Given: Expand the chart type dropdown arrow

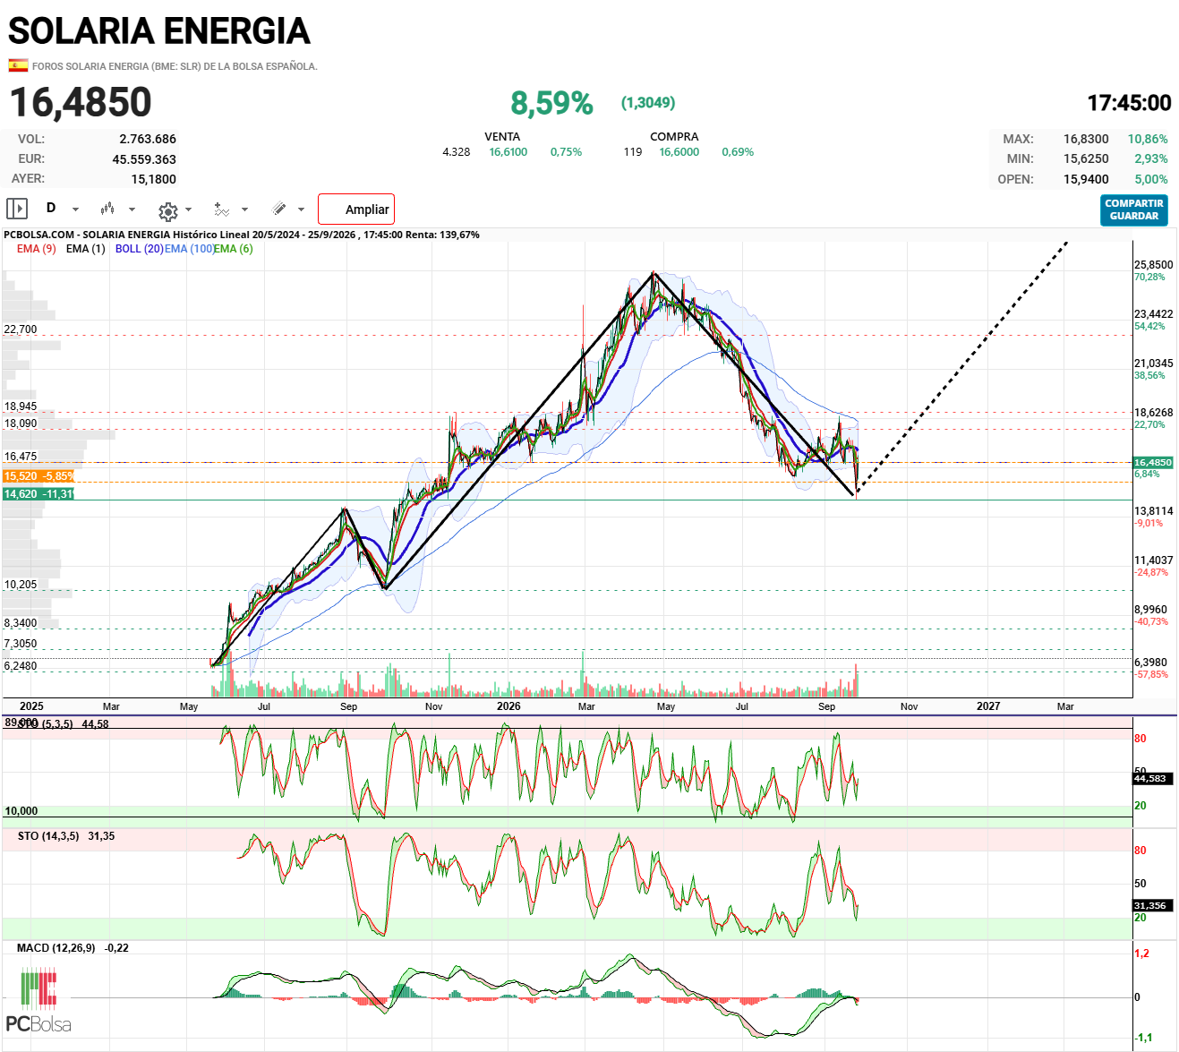Looking at the screenshot, I should tap(132, 210).
